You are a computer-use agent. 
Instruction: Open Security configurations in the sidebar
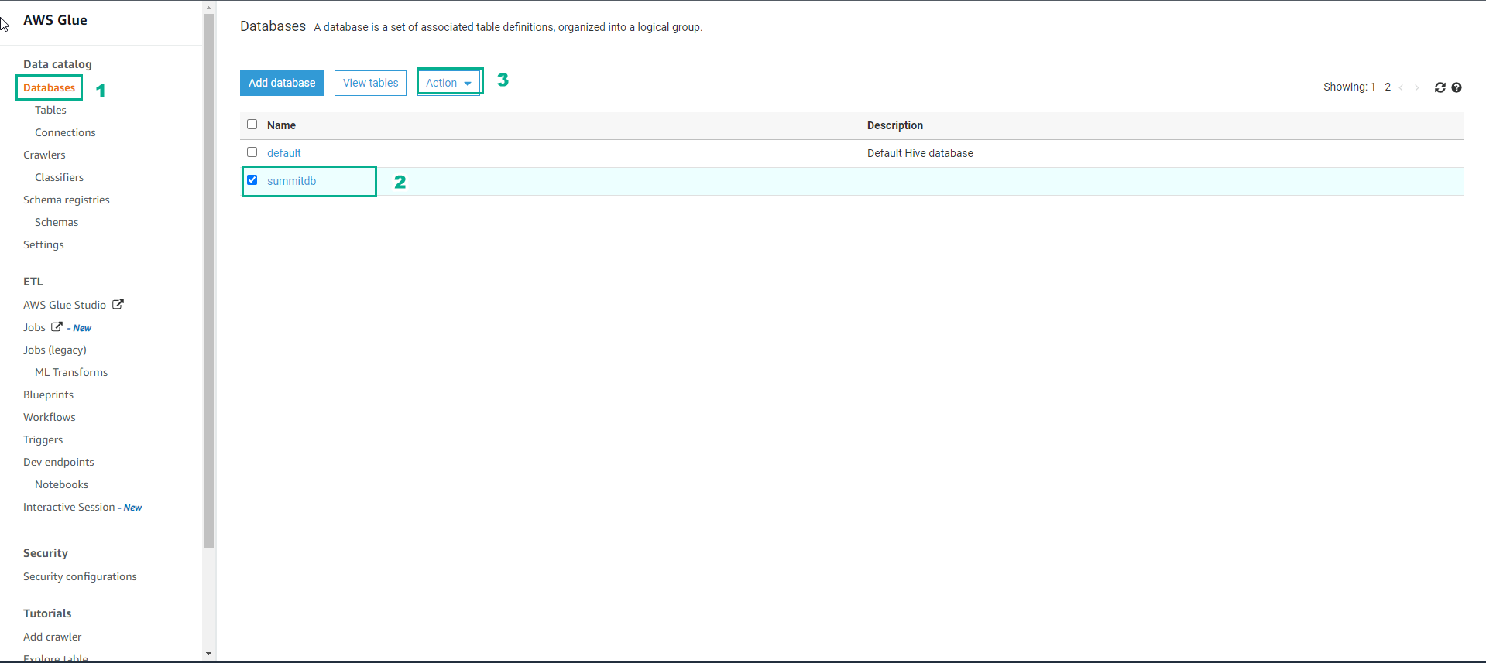pyautogui.click(x=80, y=576)
